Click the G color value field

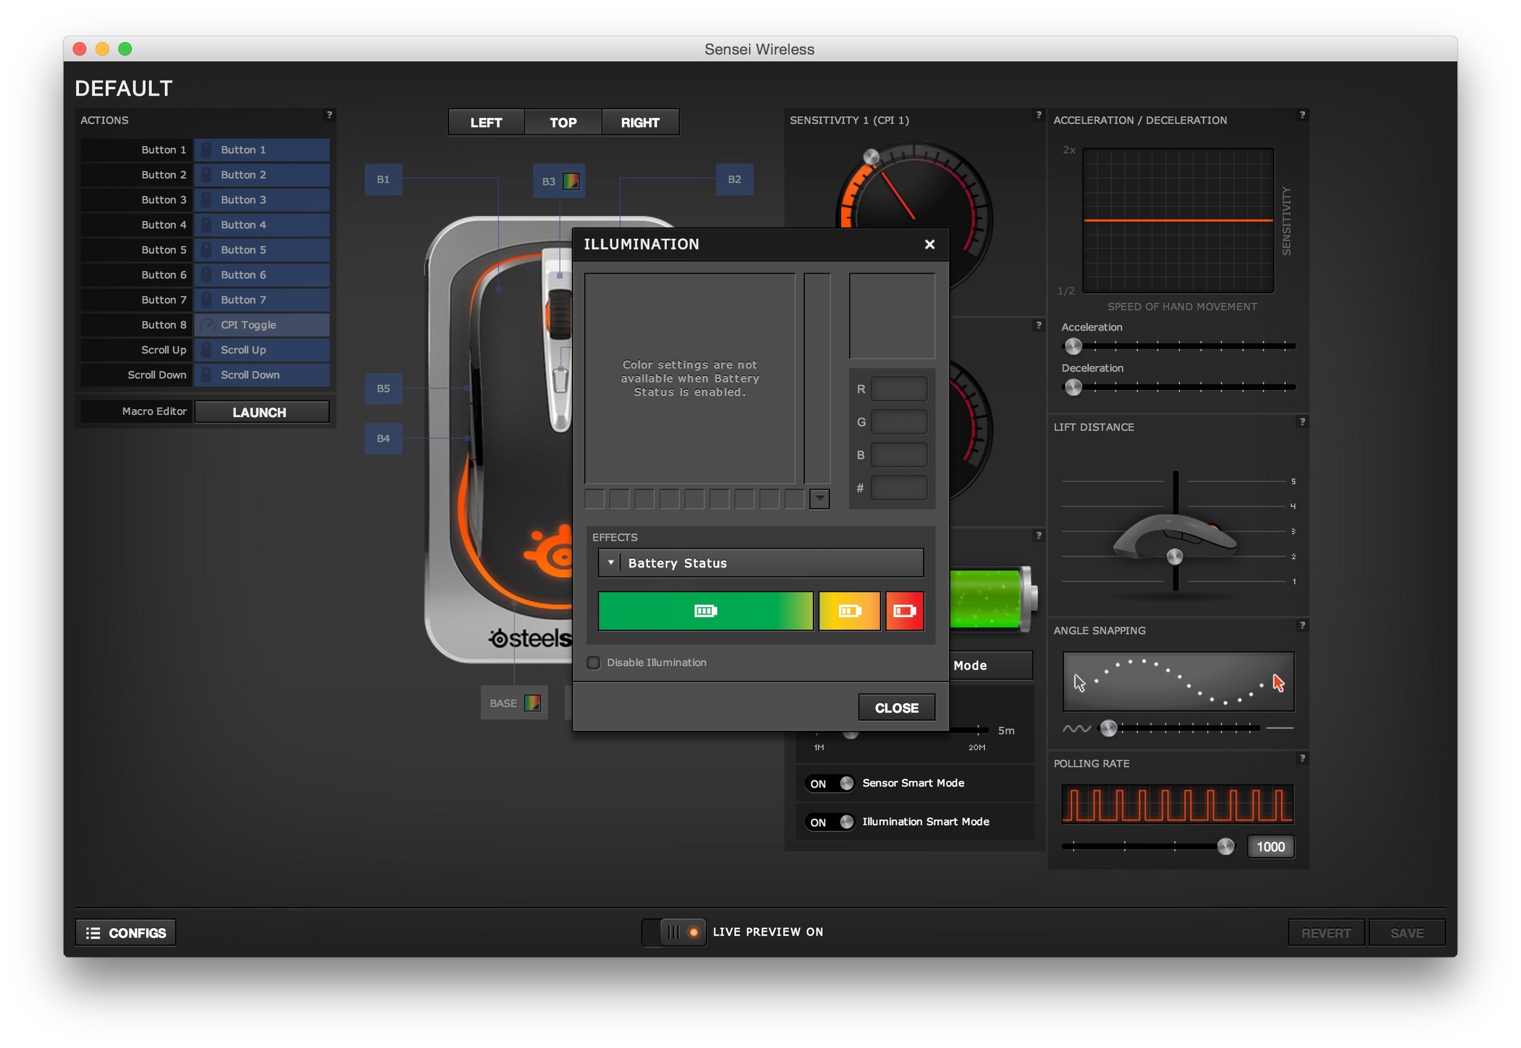point(899,422)
